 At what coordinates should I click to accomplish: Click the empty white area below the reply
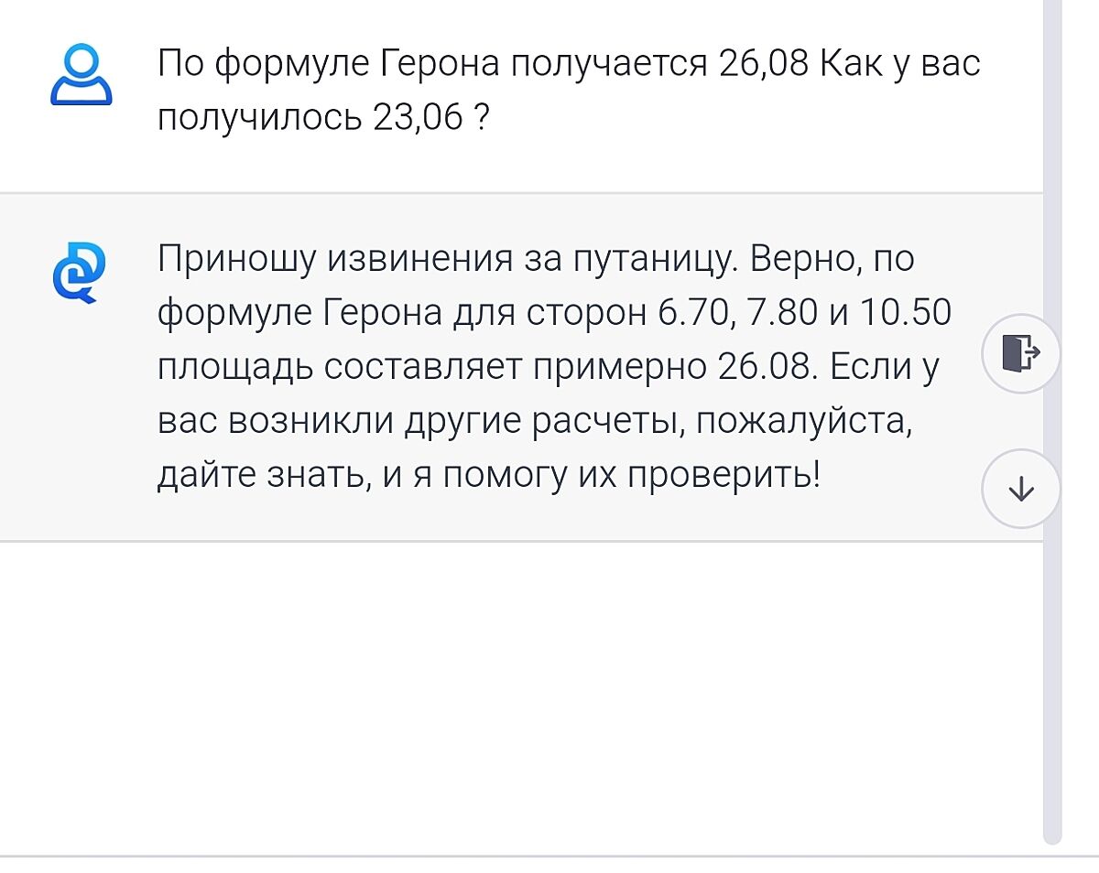520,695
